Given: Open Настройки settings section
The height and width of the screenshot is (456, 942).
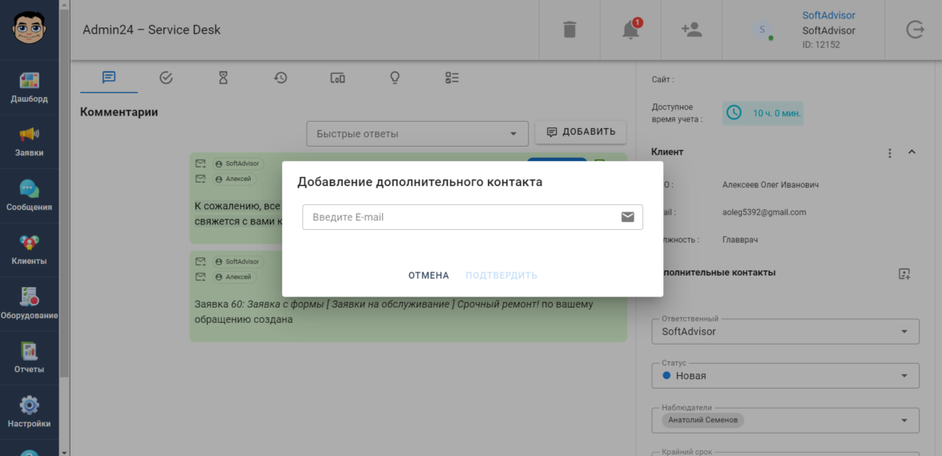Looking at the screenshot, I should point(29,412).
